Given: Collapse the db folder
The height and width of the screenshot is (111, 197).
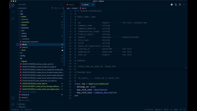Looking at the screenshot, I should click(21, 59).
